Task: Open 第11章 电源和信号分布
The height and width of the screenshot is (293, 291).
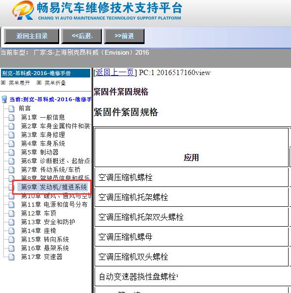Action: pyautogui.click(x=54, y=204)
